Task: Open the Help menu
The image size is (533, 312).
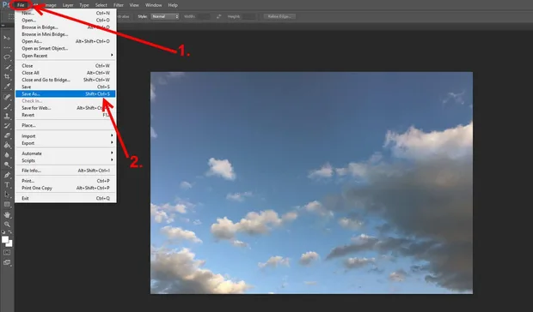Action: [x=173, y=5]
